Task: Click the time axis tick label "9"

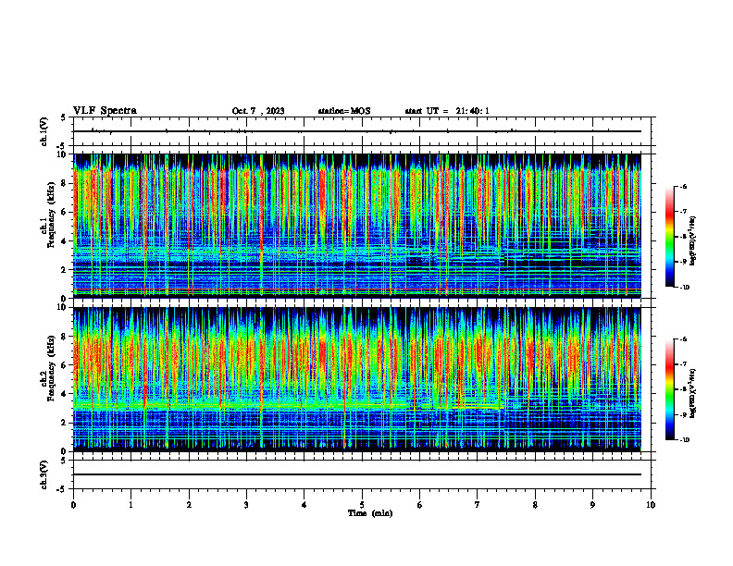Action: coord(592,505)
